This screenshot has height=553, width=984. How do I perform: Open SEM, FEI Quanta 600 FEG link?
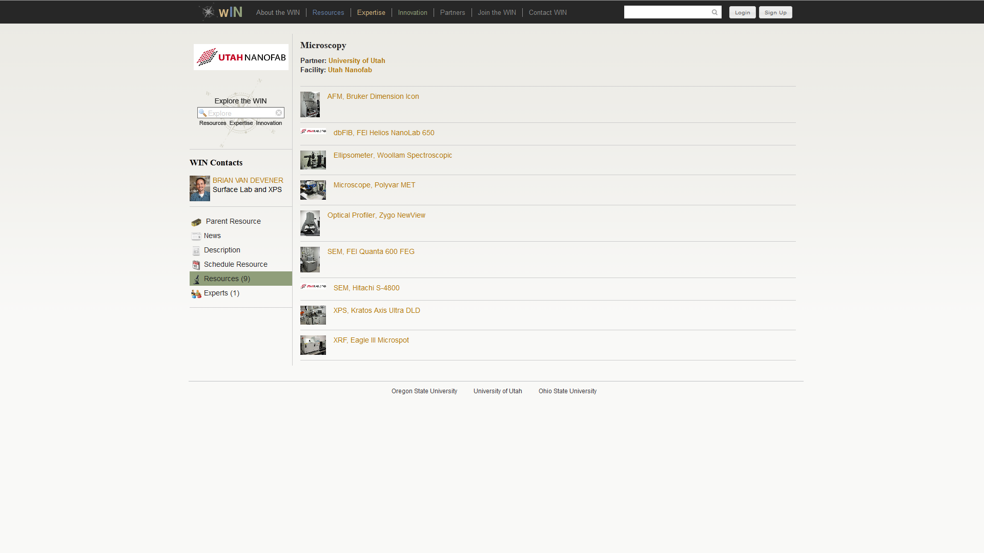(x=371, y=251)
